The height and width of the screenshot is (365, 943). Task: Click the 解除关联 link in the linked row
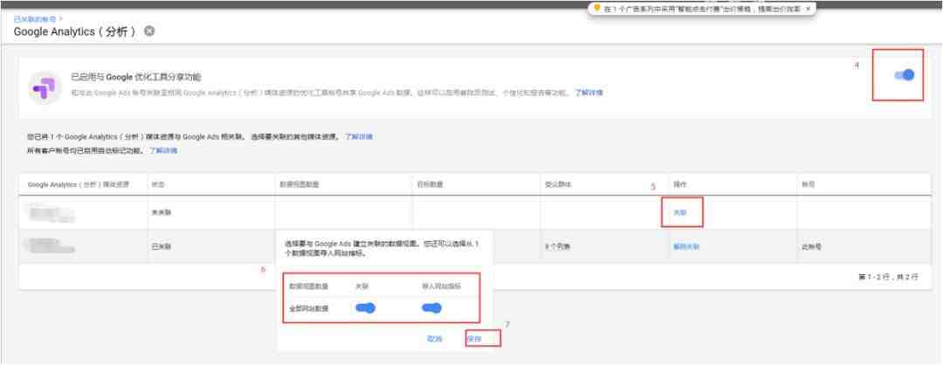click(686, 247)
